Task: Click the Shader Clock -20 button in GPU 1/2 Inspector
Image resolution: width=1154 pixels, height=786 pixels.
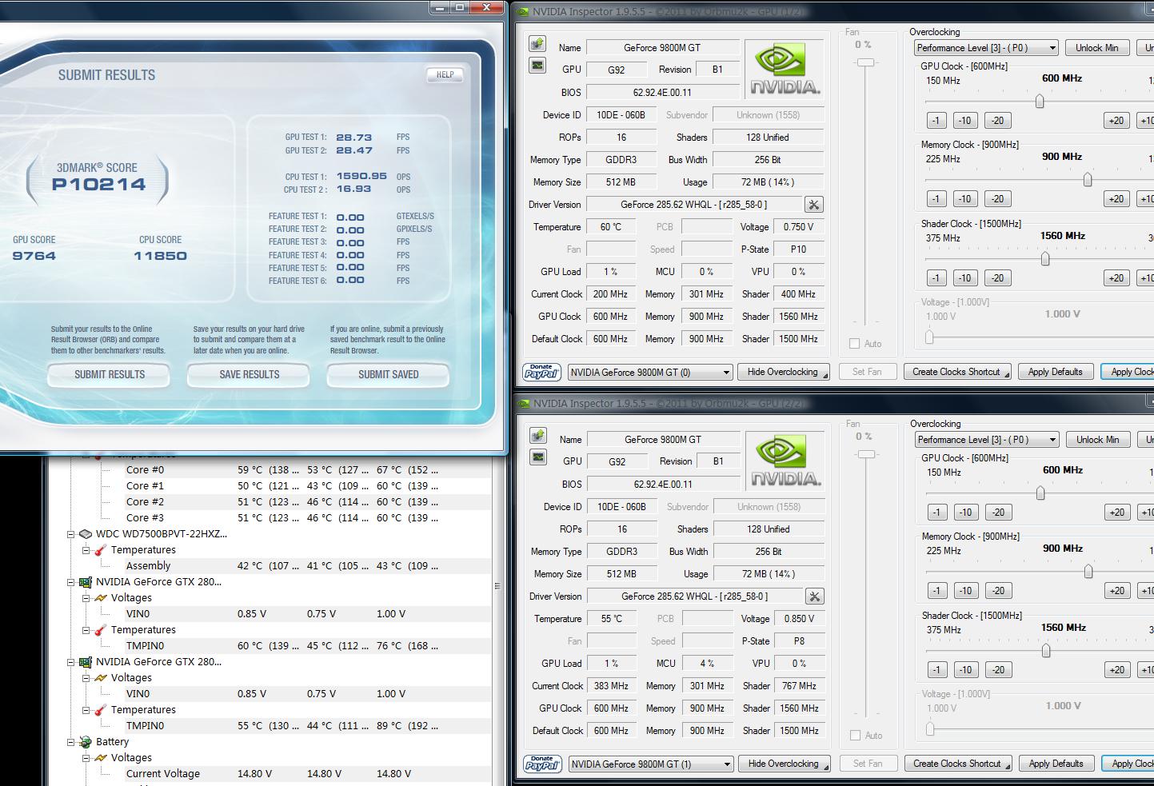Action: coord(996,278)
